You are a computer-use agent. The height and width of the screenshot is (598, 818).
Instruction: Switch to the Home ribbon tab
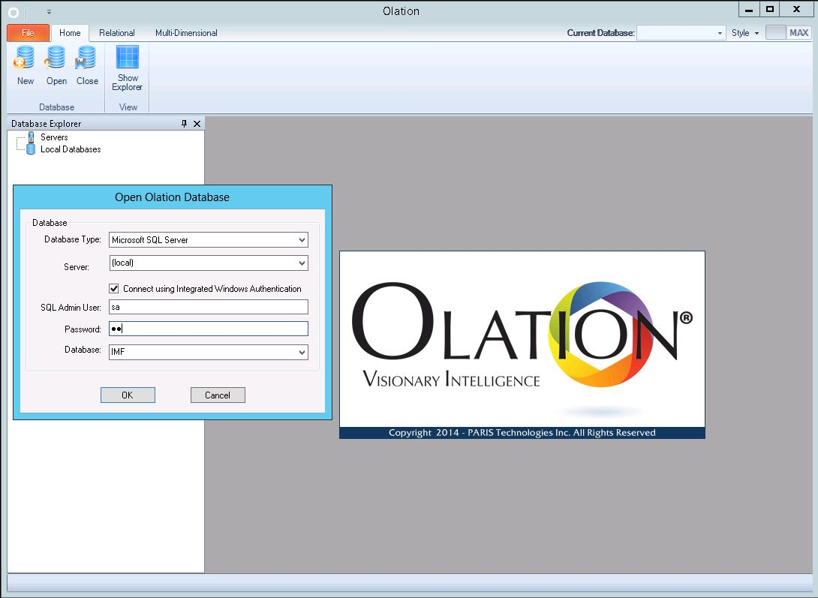[x=70, y=33]
